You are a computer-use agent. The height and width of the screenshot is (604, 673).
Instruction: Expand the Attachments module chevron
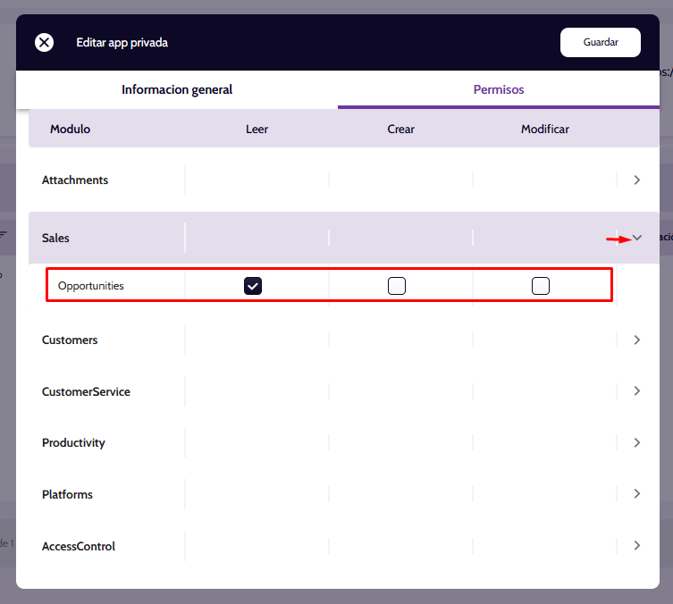[x=636, y=180]
